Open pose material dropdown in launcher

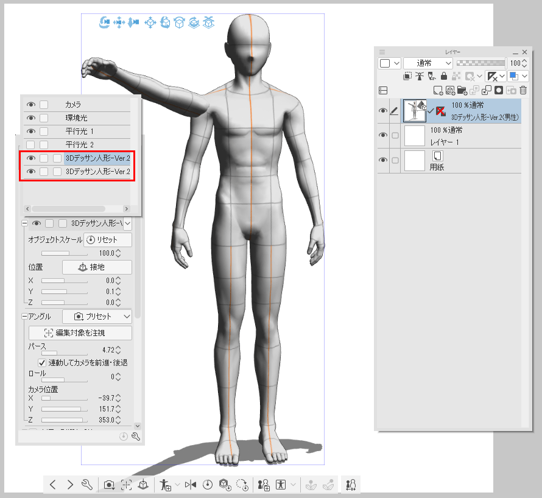tap(178, 485)
